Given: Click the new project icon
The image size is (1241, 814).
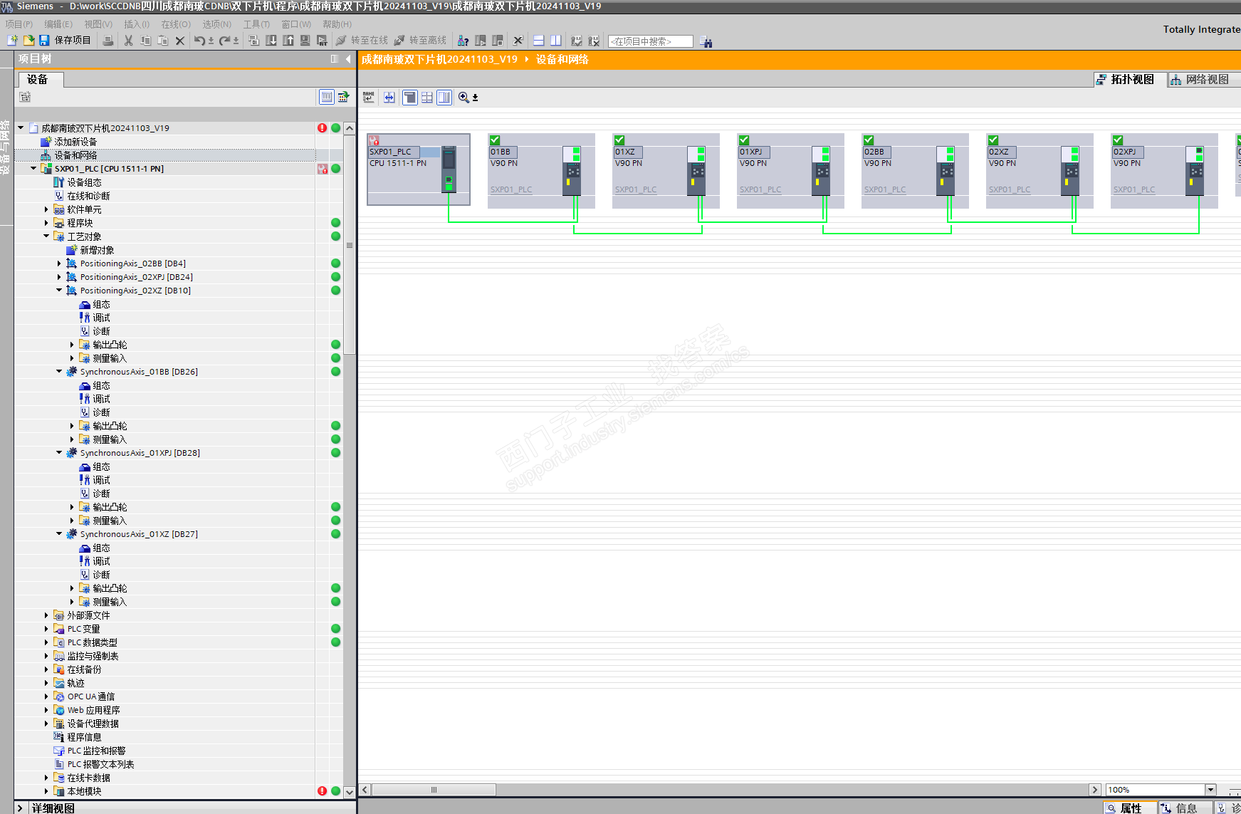Looking at the screenshot, I should click(x=12, y=41).
